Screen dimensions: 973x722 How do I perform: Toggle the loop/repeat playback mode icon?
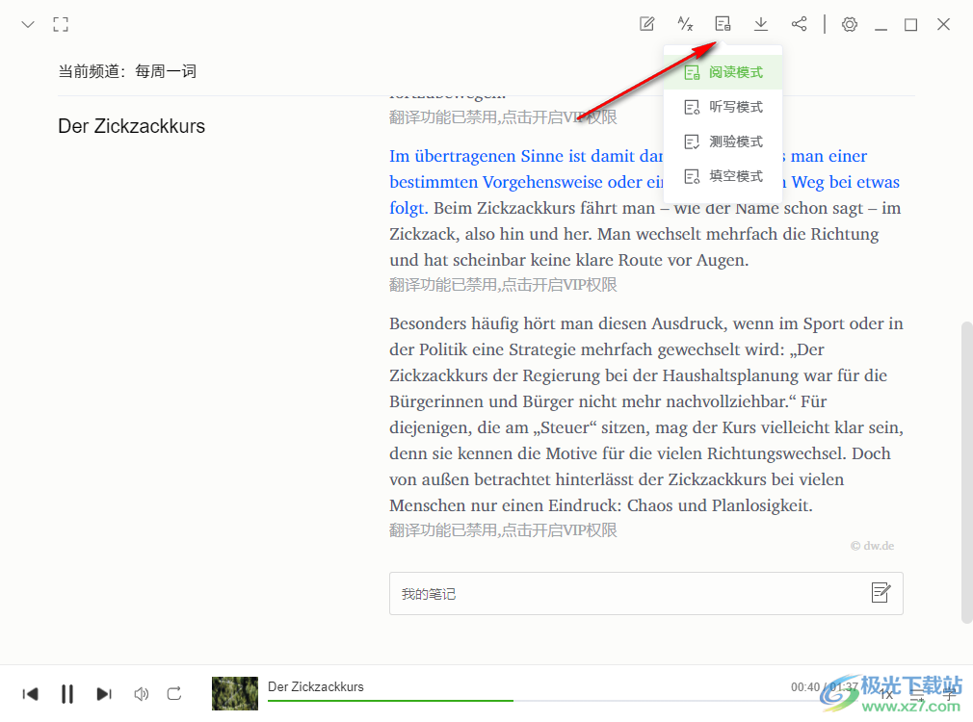point(174,693)
